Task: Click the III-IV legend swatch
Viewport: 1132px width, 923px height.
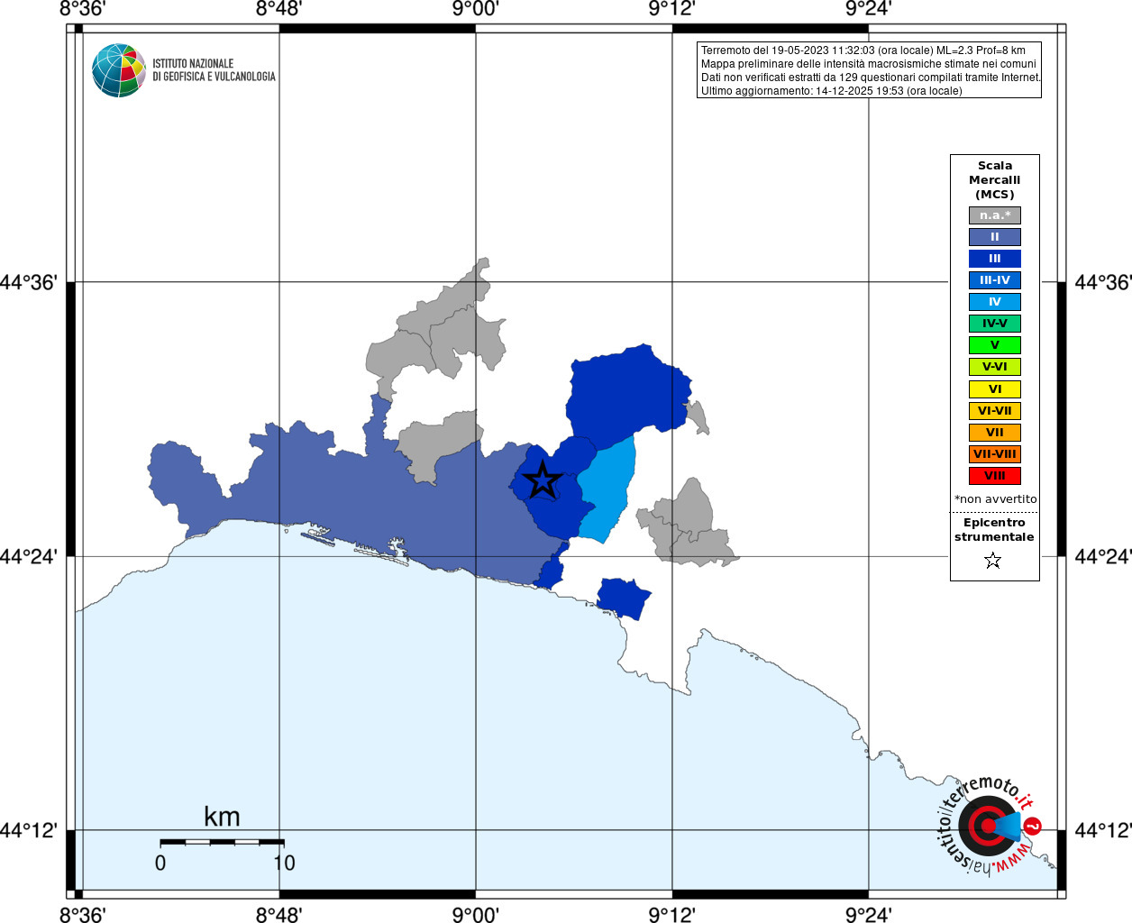Action: 995,280
